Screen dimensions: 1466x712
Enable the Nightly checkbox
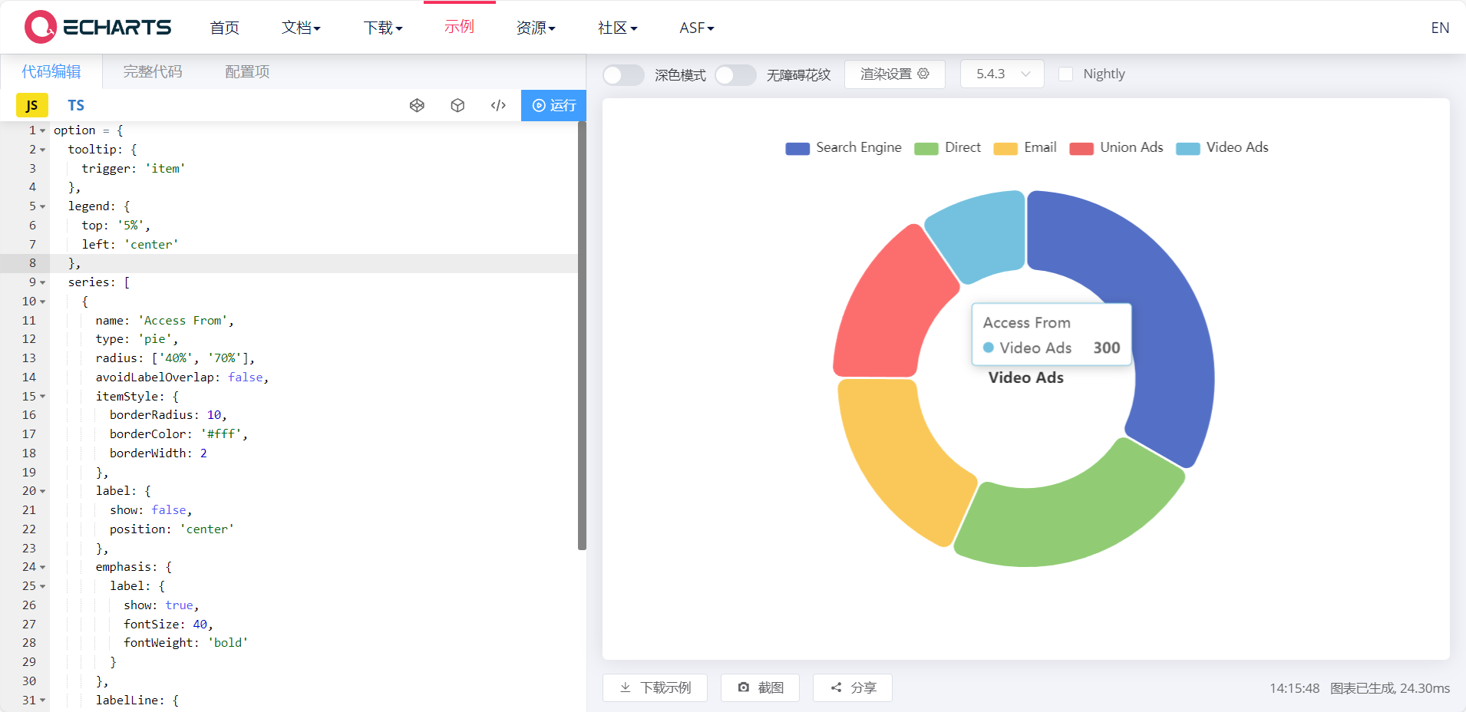point(1065,74)
